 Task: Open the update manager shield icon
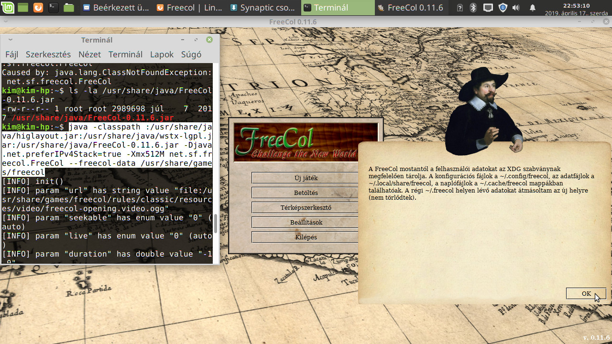tap(503, 8)
